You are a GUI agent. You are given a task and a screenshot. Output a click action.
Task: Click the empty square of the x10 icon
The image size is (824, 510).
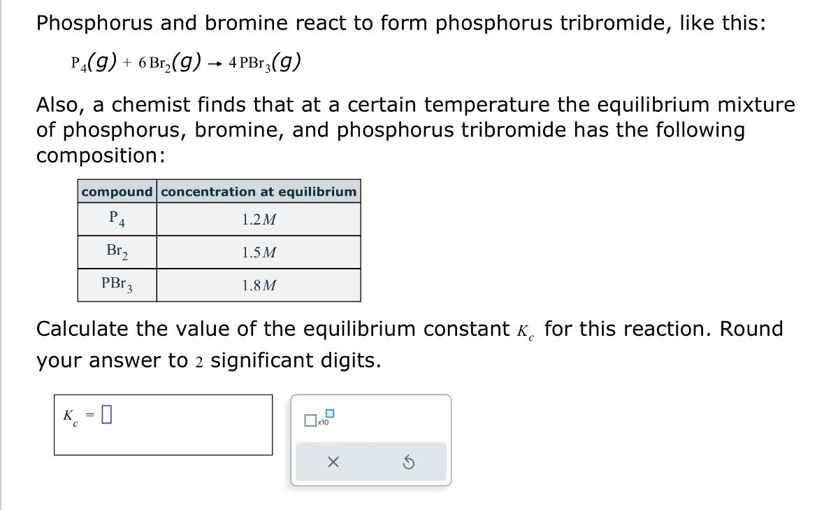310,420
